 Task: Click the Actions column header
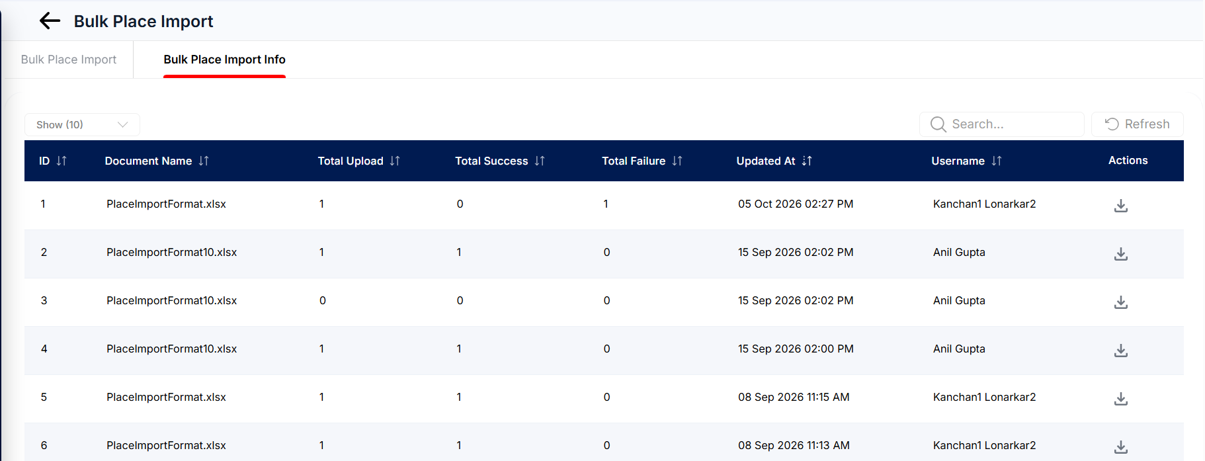[1128, 160]
